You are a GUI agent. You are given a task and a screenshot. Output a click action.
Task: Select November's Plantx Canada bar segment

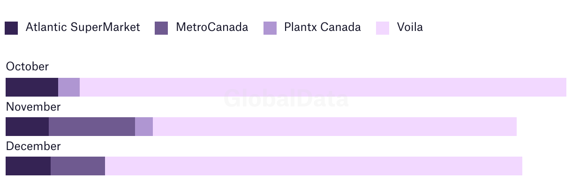(144, 127)
